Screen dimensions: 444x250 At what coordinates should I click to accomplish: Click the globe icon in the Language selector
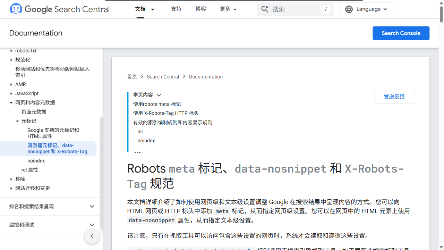[349, 9]
